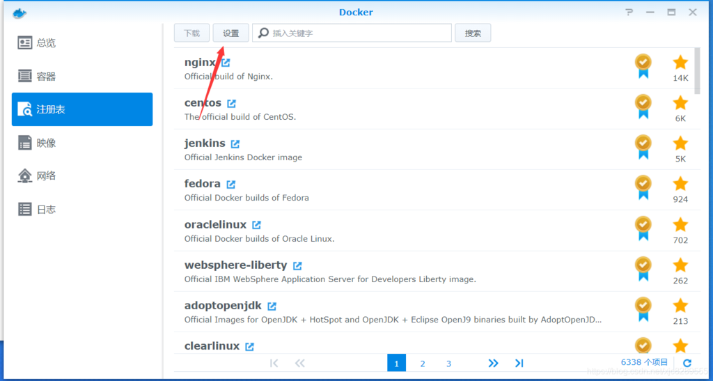Click the 搜索 search button
Image resolution: width=713 pixels, height=381 pixels.
coord(473,33)
